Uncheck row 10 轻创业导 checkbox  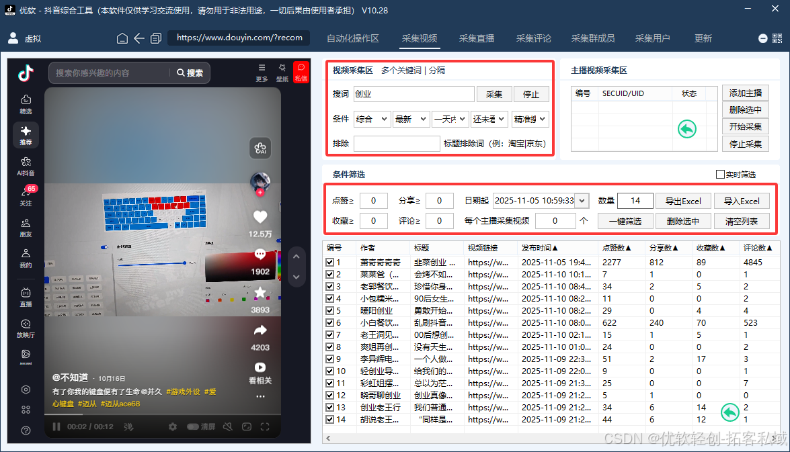point(330,371)
